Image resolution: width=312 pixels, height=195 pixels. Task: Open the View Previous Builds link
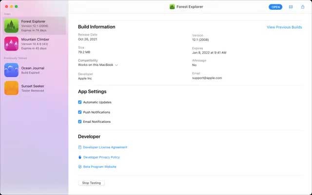(x=284, y=27)
